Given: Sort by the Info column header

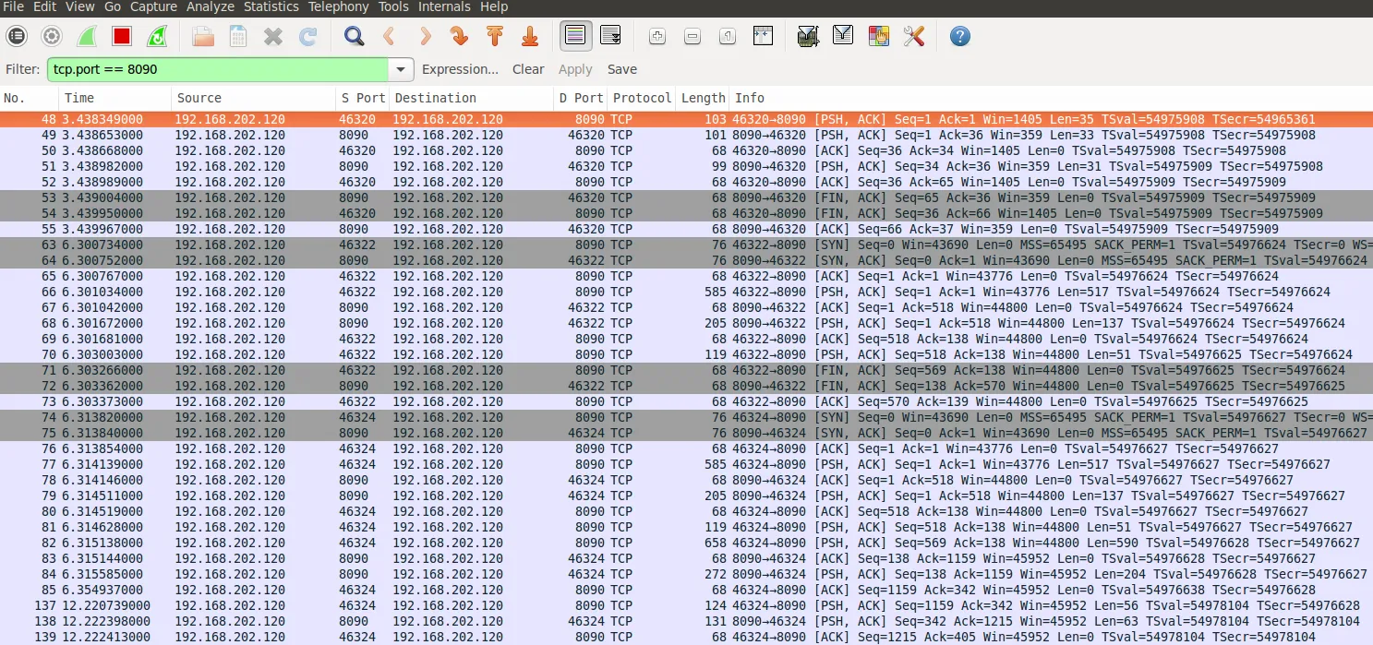Looking at the screenshot, I should [1051, 98].
